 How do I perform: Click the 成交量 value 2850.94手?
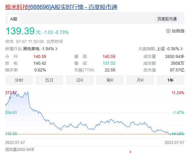coord(175,57)
